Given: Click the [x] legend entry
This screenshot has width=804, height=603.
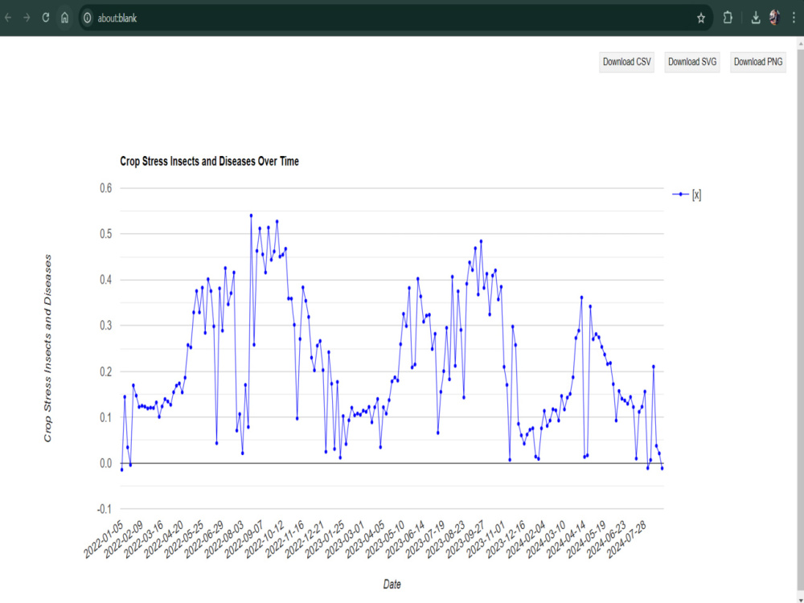Looking at the screenshot, I should (687, 195).
